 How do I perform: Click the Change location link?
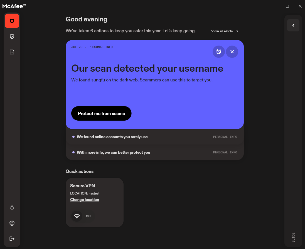coord(85,200)
